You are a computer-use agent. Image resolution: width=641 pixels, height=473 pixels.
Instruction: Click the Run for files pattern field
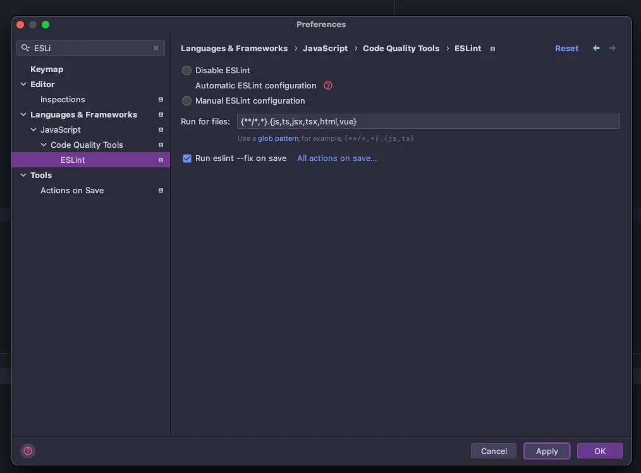click(x=428, y=121)
